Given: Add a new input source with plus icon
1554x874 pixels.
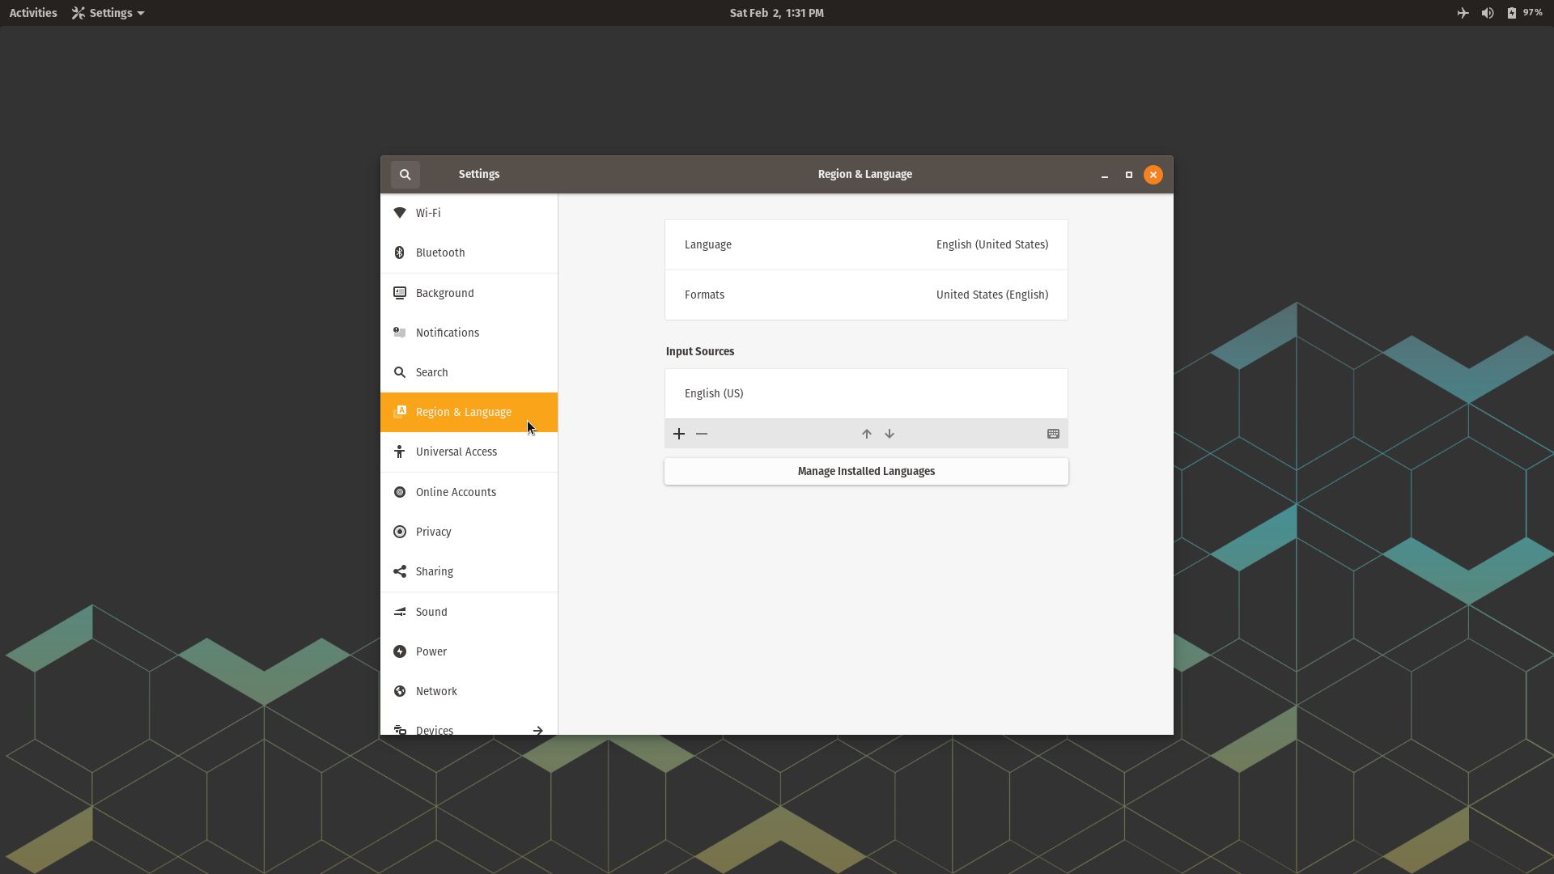Looking at the screenshot, I should point(679,435).
